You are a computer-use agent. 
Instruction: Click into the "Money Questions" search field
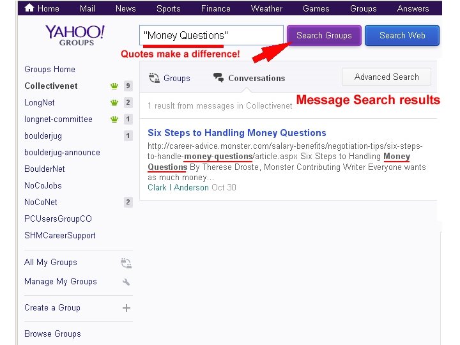[211, 35]
